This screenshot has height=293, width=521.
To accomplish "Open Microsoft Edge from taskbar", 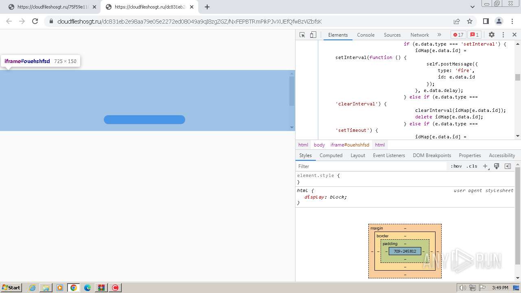I will (88, 288).
